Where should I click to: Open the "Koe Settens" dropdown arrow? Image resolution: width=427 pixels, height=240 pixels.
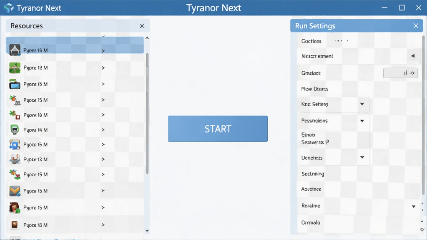pyautogui.click(x=362, y=104)
